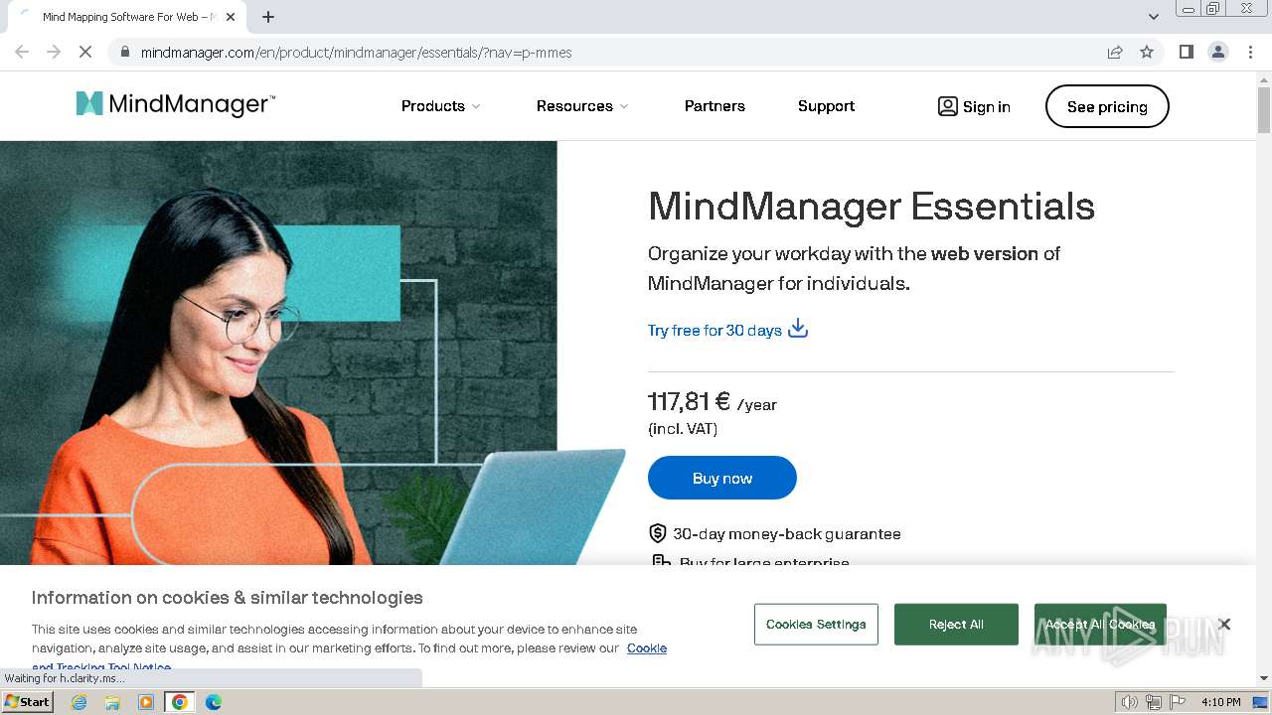The height and width of the screenshot is (715, 1272).
Task: Expand the Resources dropdown menu
Action: pyautogui.click(x=582, y=106)
